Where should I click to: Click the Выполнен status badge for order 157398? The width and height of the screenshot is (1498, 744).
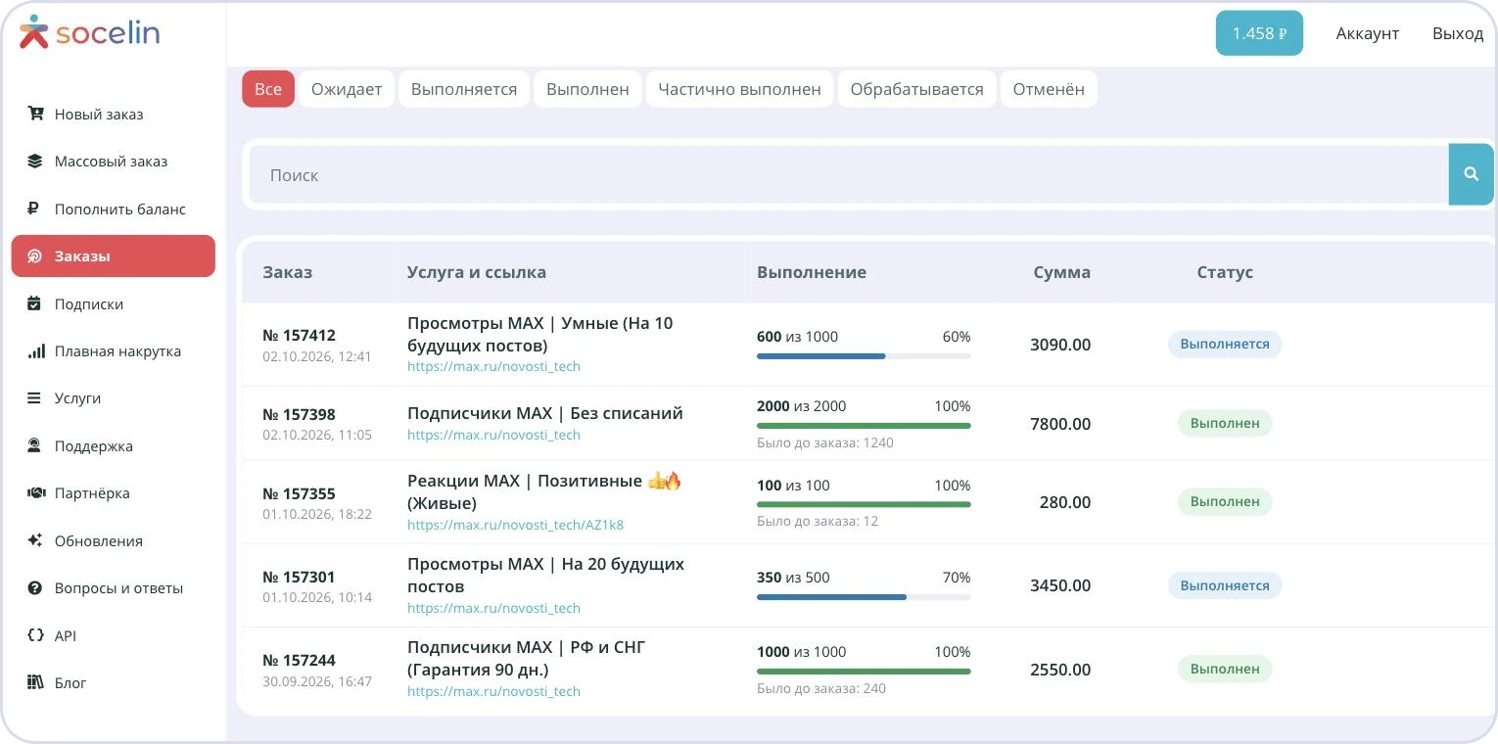(x=1225, y=423)
